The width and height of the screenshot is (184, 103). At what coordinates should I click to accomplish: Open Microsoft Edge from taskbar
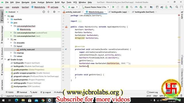17,100
